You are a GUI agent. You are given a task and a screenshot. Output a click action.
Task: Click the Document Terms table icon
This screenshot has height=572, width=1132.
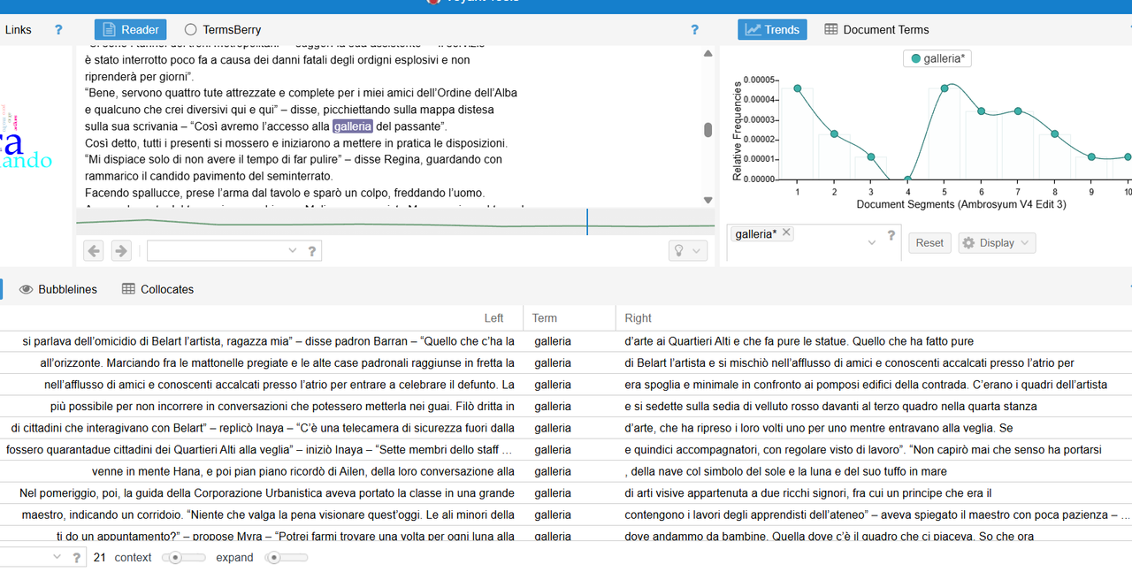click(830, 29)
